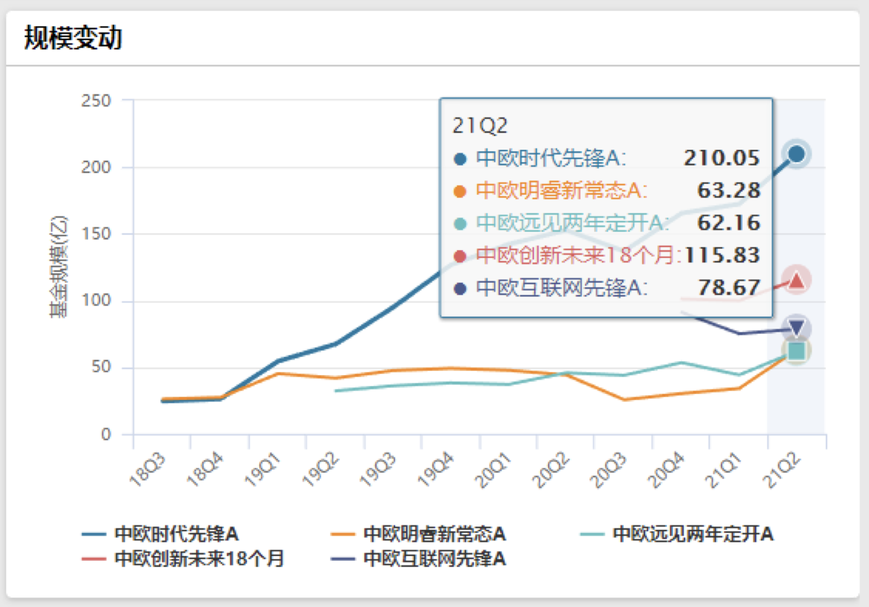Click the 50 y-axis value
869x607 pixels.
point(102,368)
